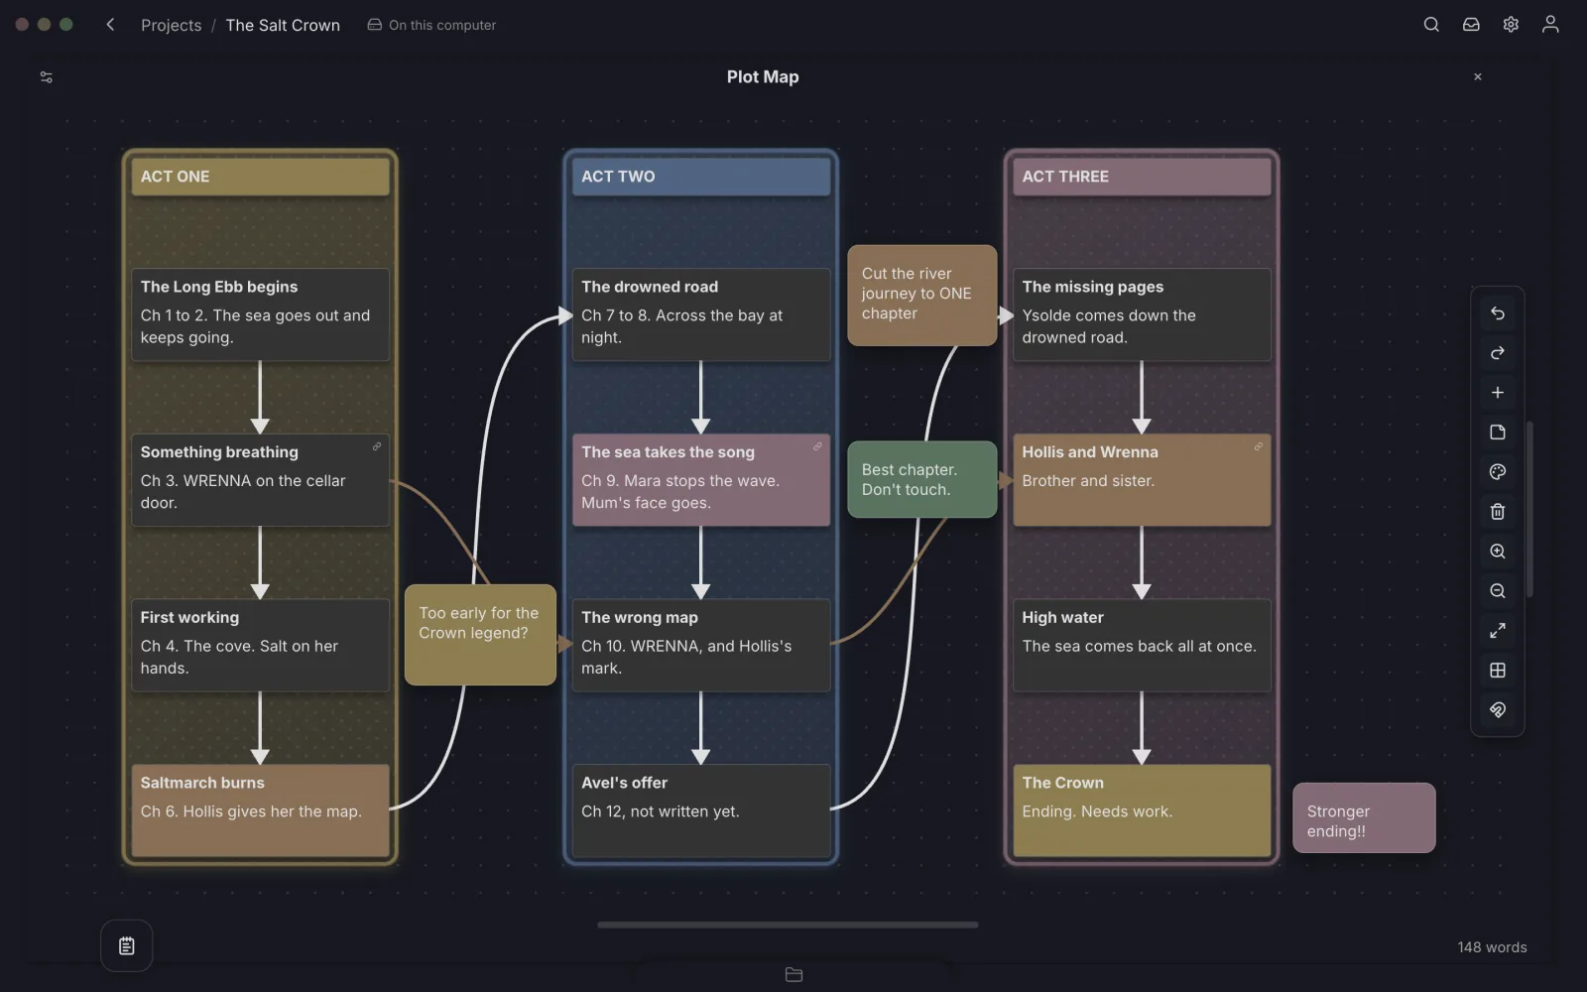Click link icon on The sea takes the song

(x=817, y=447)
